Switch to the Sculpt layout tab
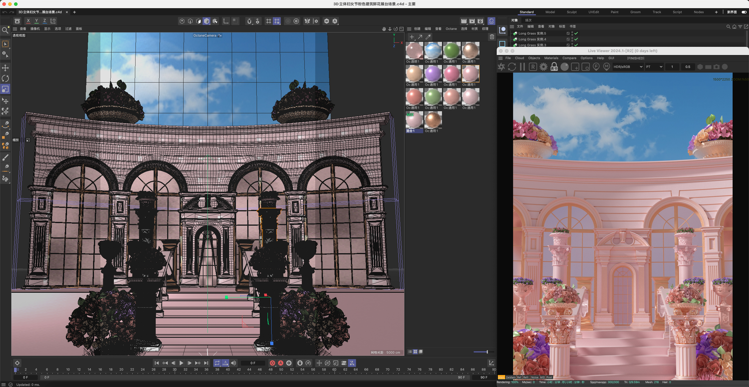 (571, 12)
